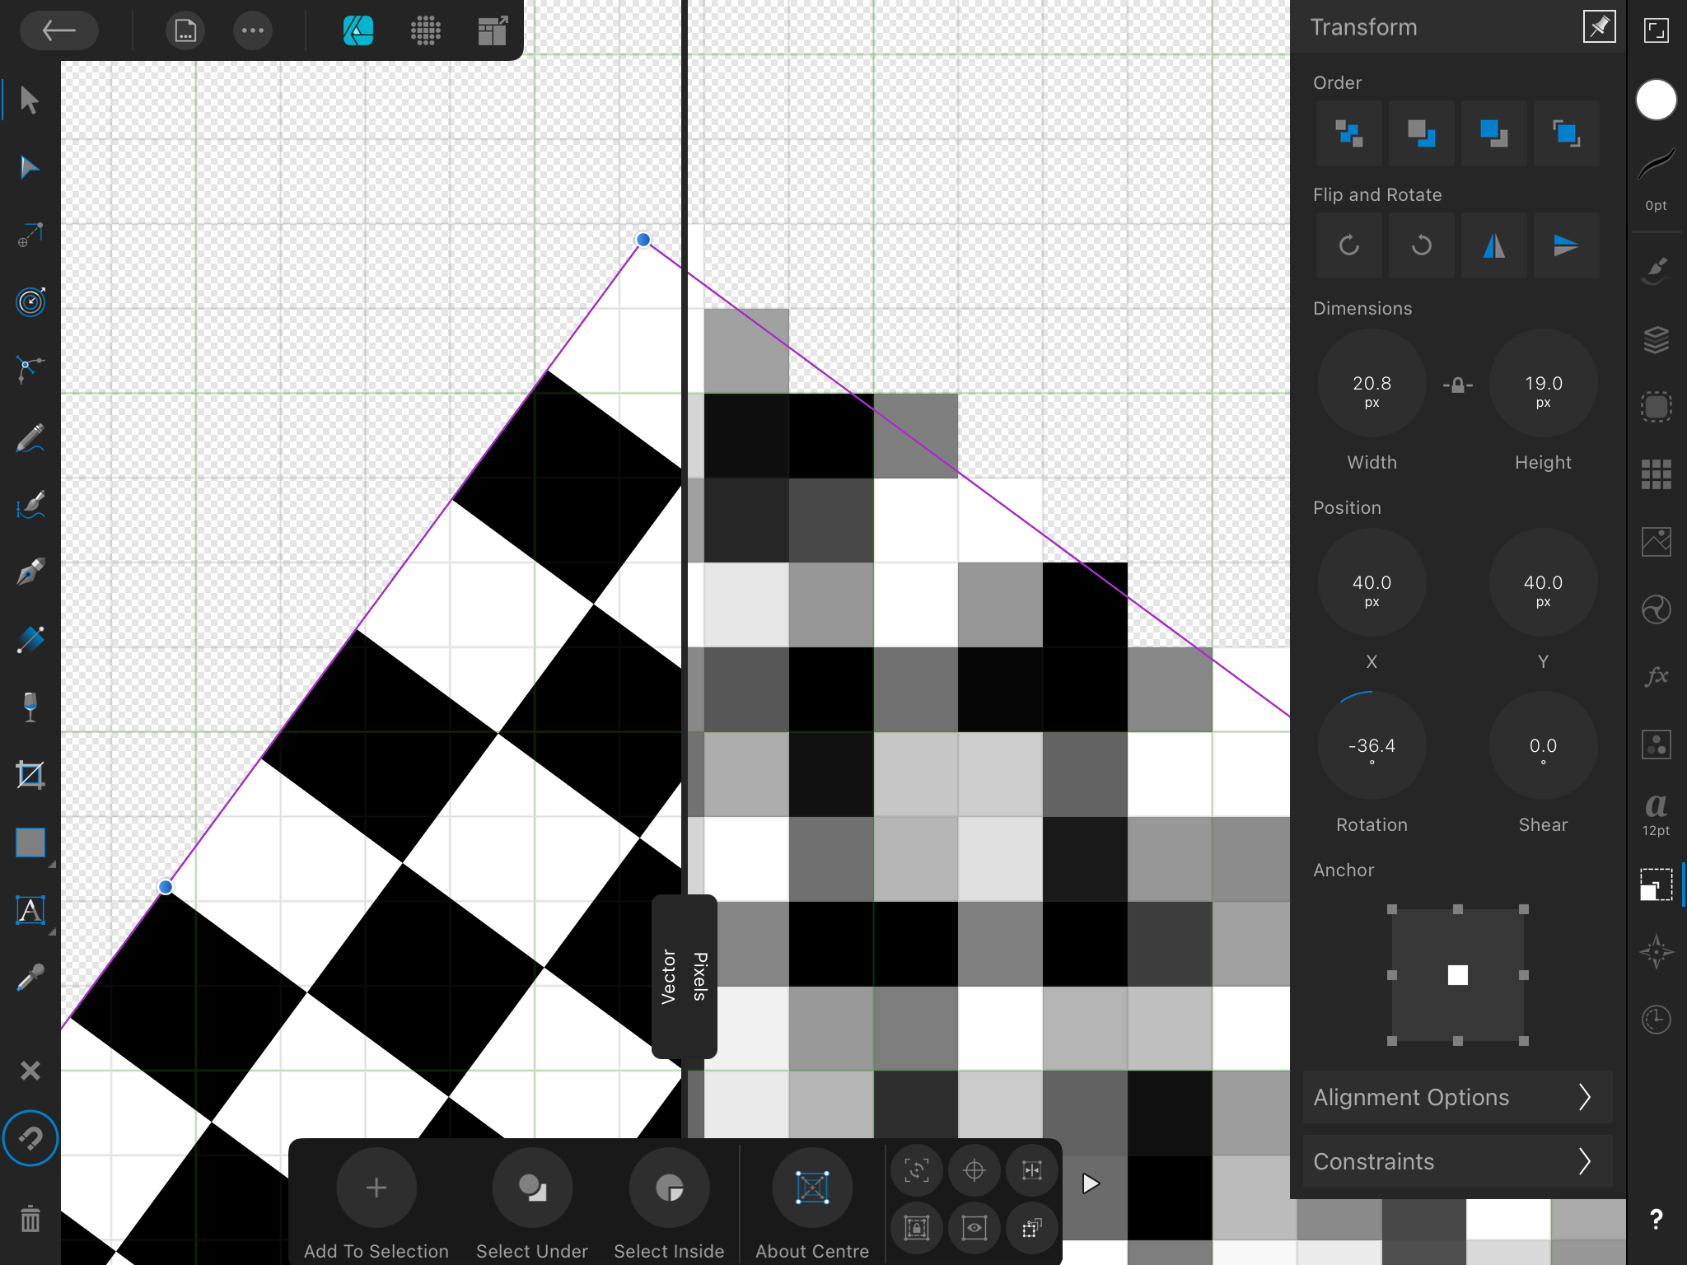Pin the Transform panel open
Screen dimensions: 1687x1265
1599,27
